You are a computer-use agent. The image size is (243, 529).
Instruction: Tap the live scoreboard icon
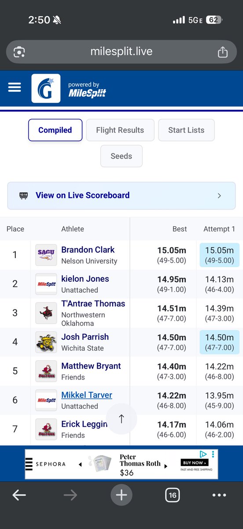point(24,195)
